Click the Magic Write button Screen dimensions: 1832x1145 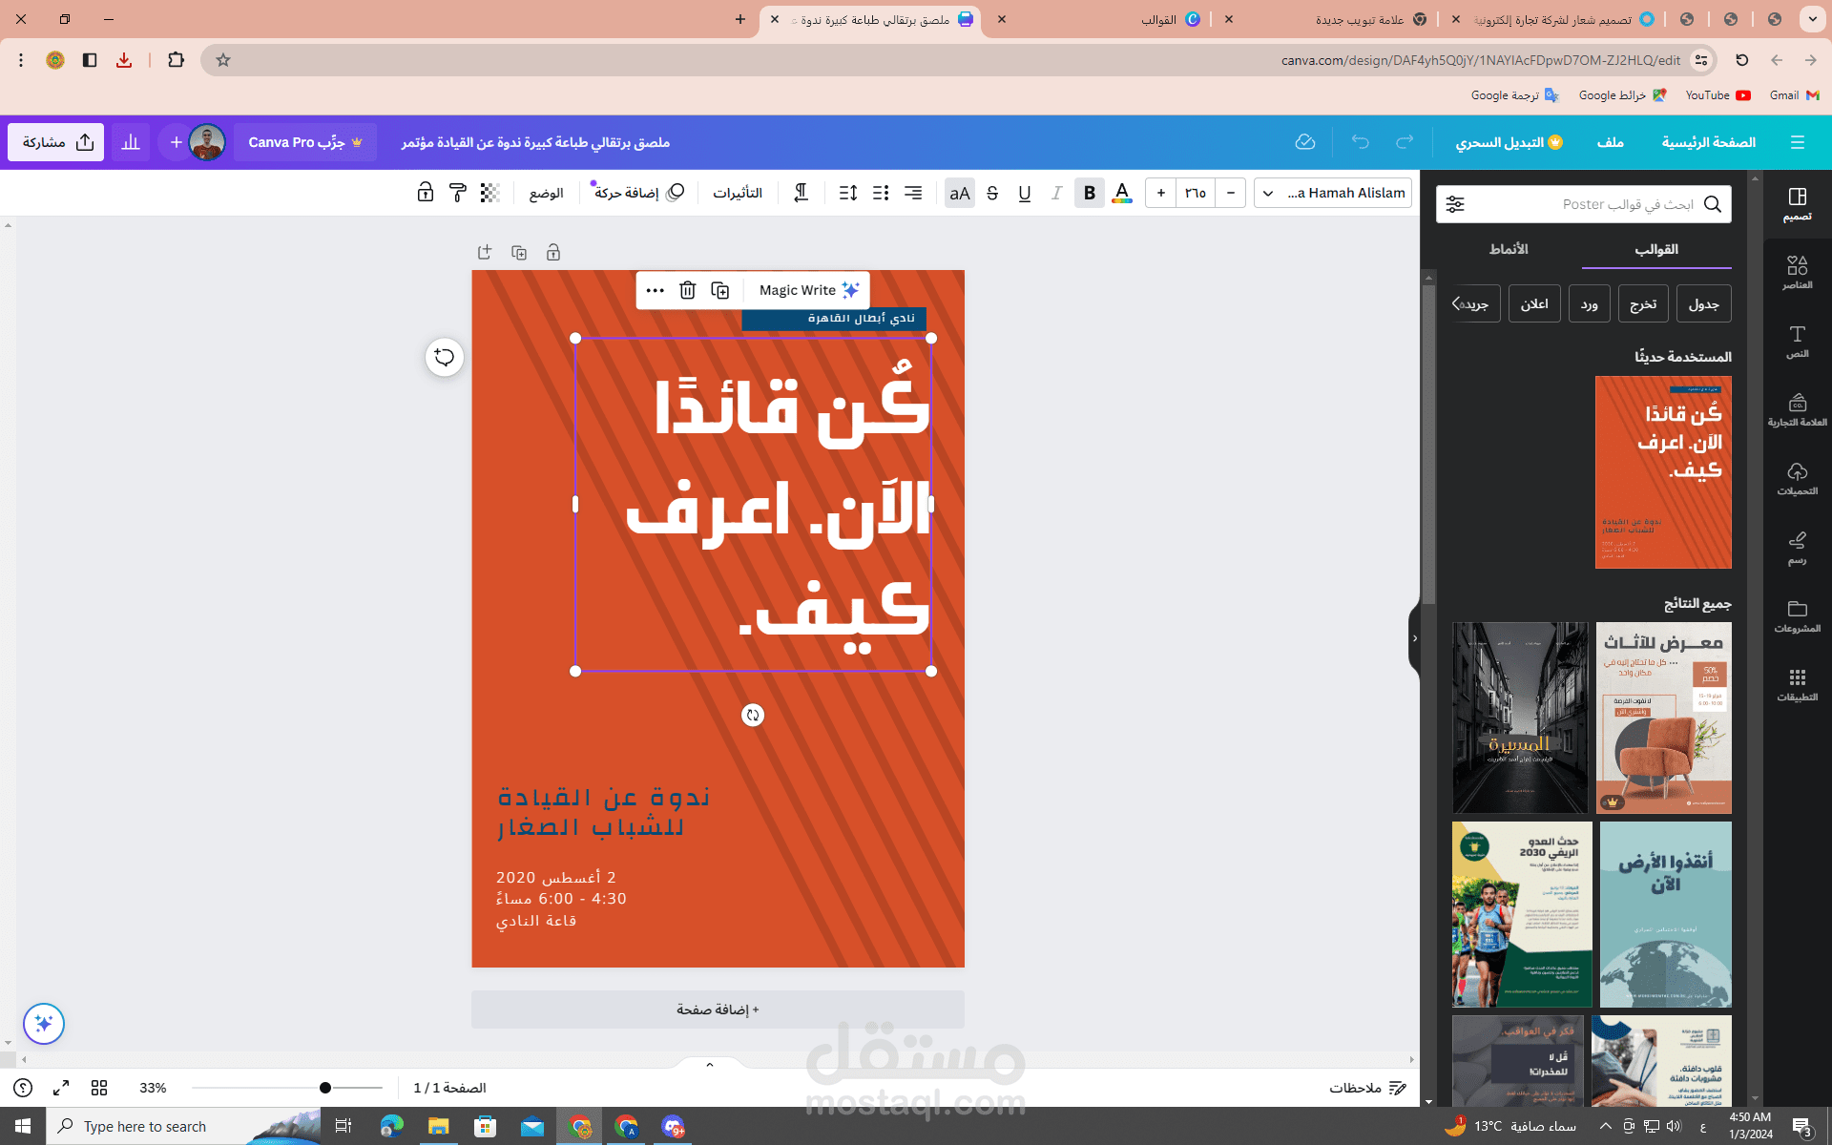click(809, 290)
